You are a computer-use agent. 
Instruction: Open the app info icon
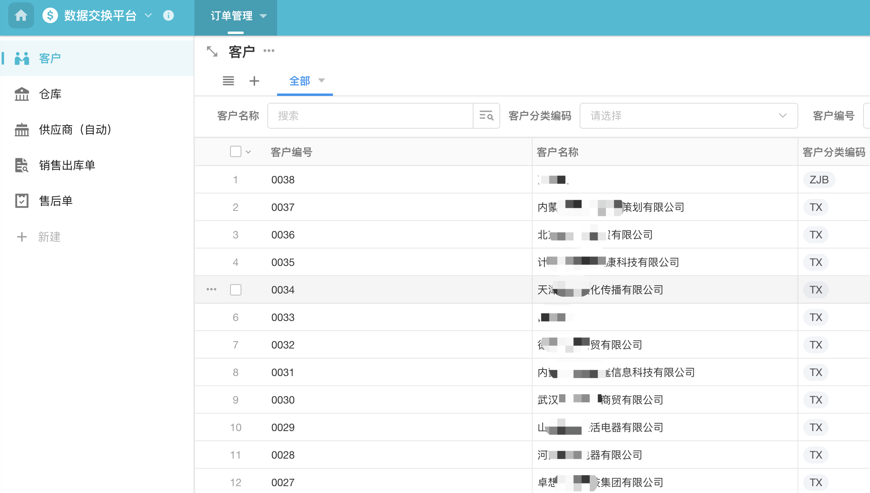coord(168,16)
